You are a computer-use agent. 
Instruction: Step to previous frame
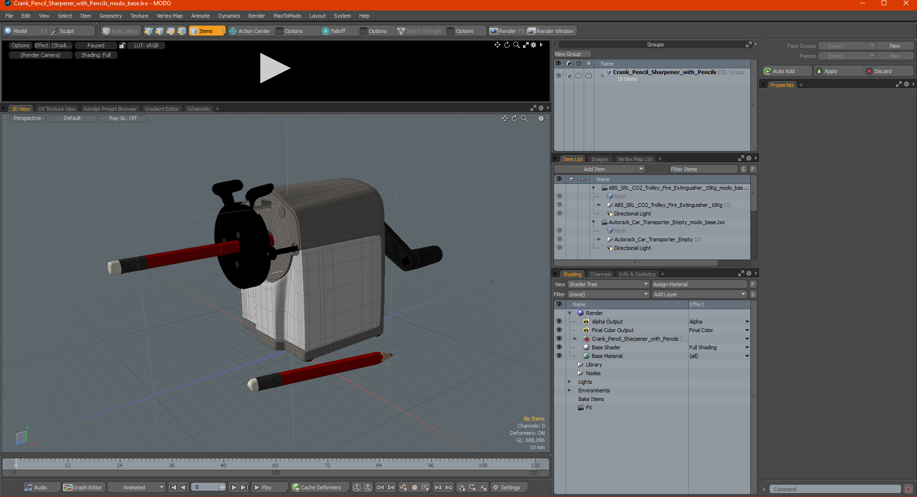[184, 487]
